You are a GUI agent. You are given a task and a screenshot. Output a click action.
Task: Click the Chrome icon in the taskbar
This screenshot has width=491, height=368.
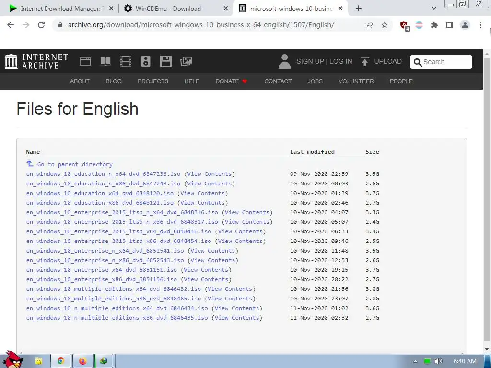pos(61,361)
